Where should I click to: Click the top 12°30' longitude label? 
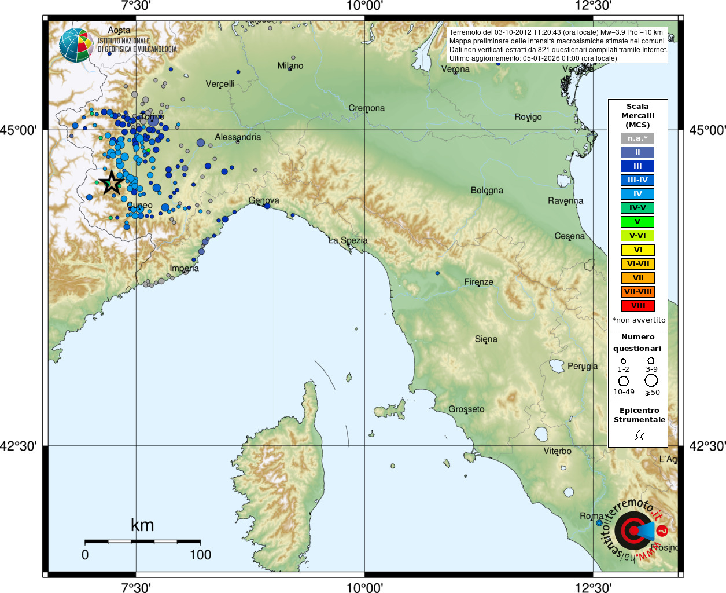click(x=593, y=6)
